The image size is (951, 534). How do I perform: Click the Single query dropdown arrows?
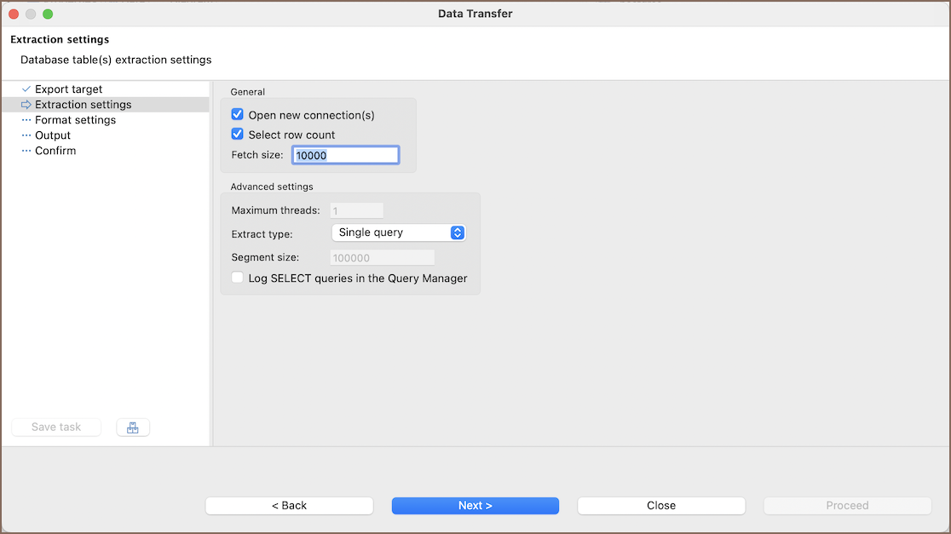click(457, 233)
